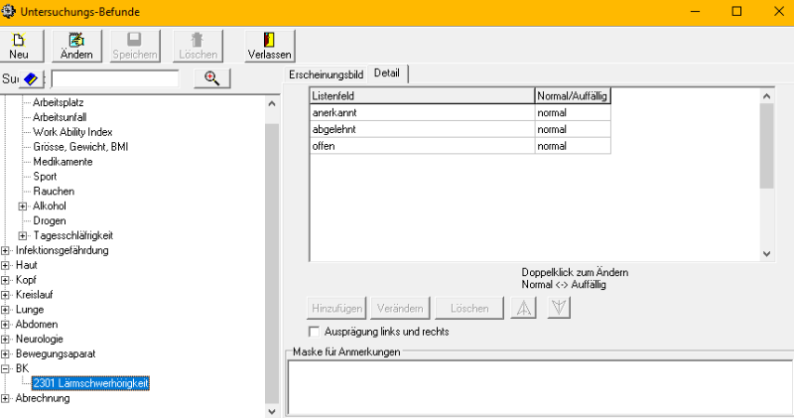Enable Ausprägung links und rechts checkbox

[x=316, y=332]
